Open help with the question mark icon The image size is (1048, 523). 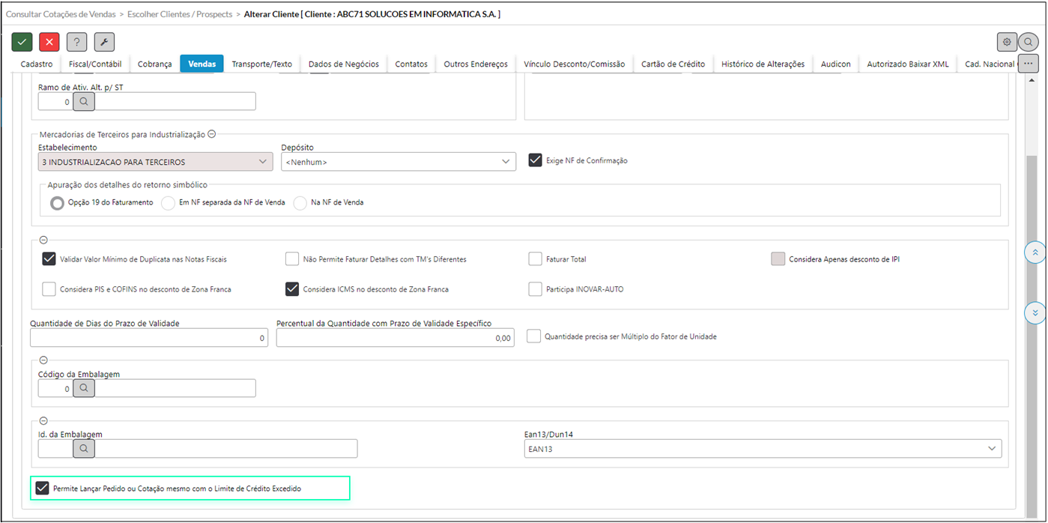point(76,42)
